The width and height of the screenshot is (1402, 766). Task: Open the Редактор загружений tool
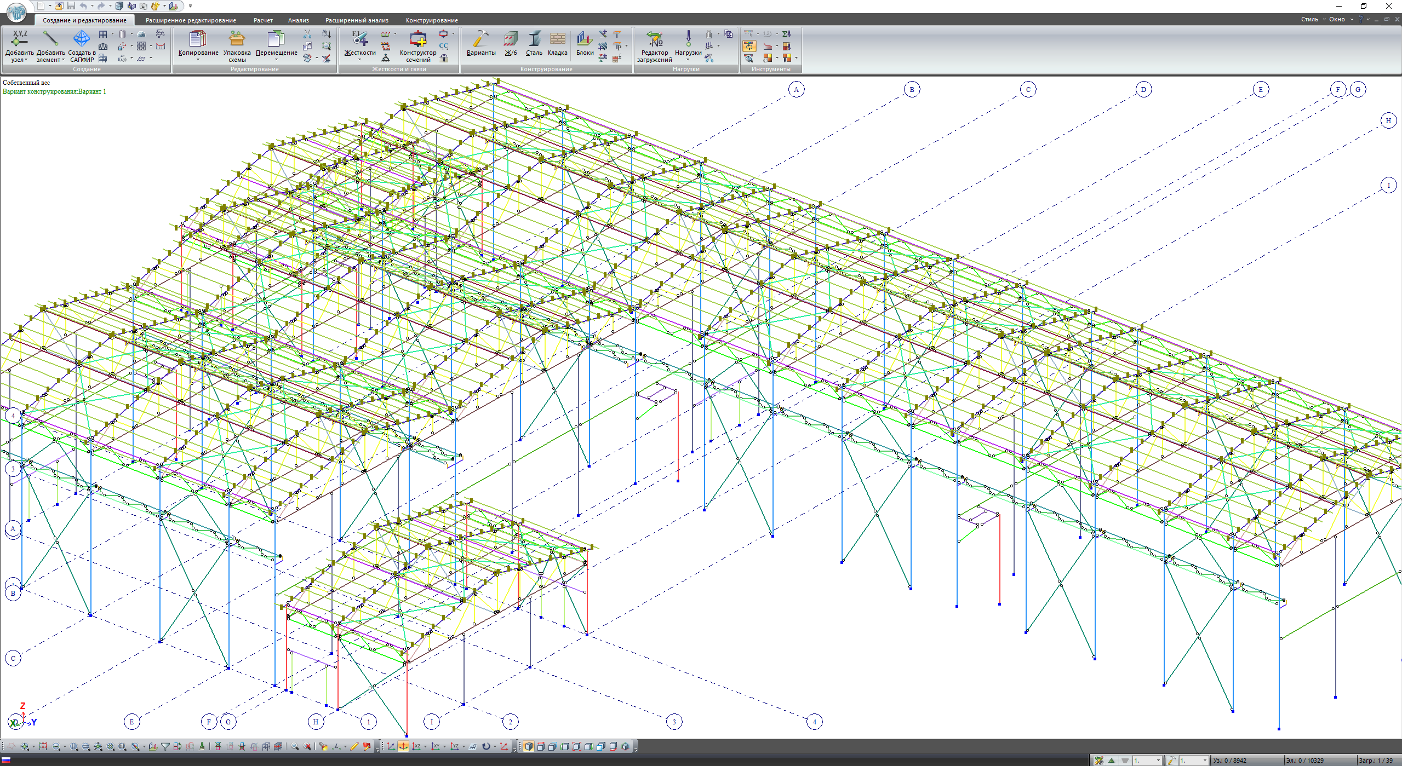(x=654, y=39)
